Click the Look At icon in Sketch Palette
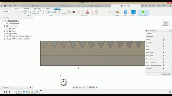 [163, 40]
